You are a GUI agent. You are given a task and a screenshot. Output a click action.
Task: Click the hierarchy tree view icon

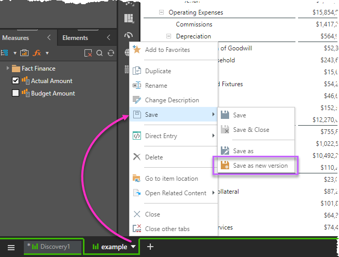coord(5,53)
